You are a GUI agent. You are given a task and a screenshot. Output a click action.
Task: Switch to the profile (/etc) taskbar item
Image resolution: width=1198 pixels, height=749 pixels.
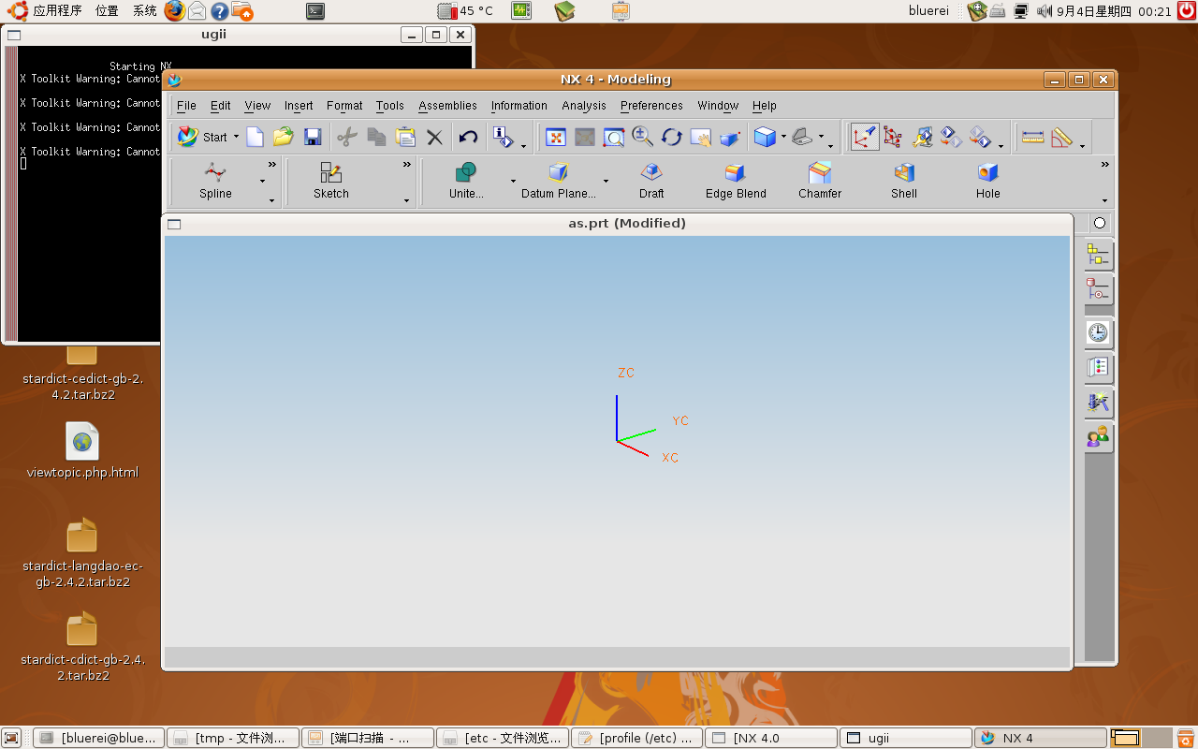tap(636, 738)
